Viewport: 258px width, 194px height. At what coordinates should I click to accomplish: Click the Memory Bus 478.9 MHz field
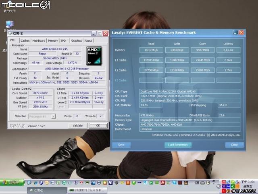click(x=151, y=115)
